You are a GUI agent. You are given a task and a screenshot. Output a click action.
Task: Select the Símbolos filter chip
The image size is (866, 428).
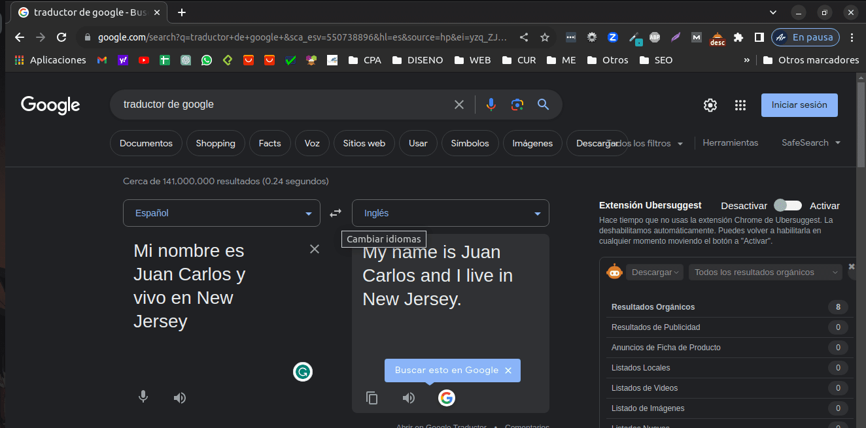pyautogui.click(x=470, y=143)
